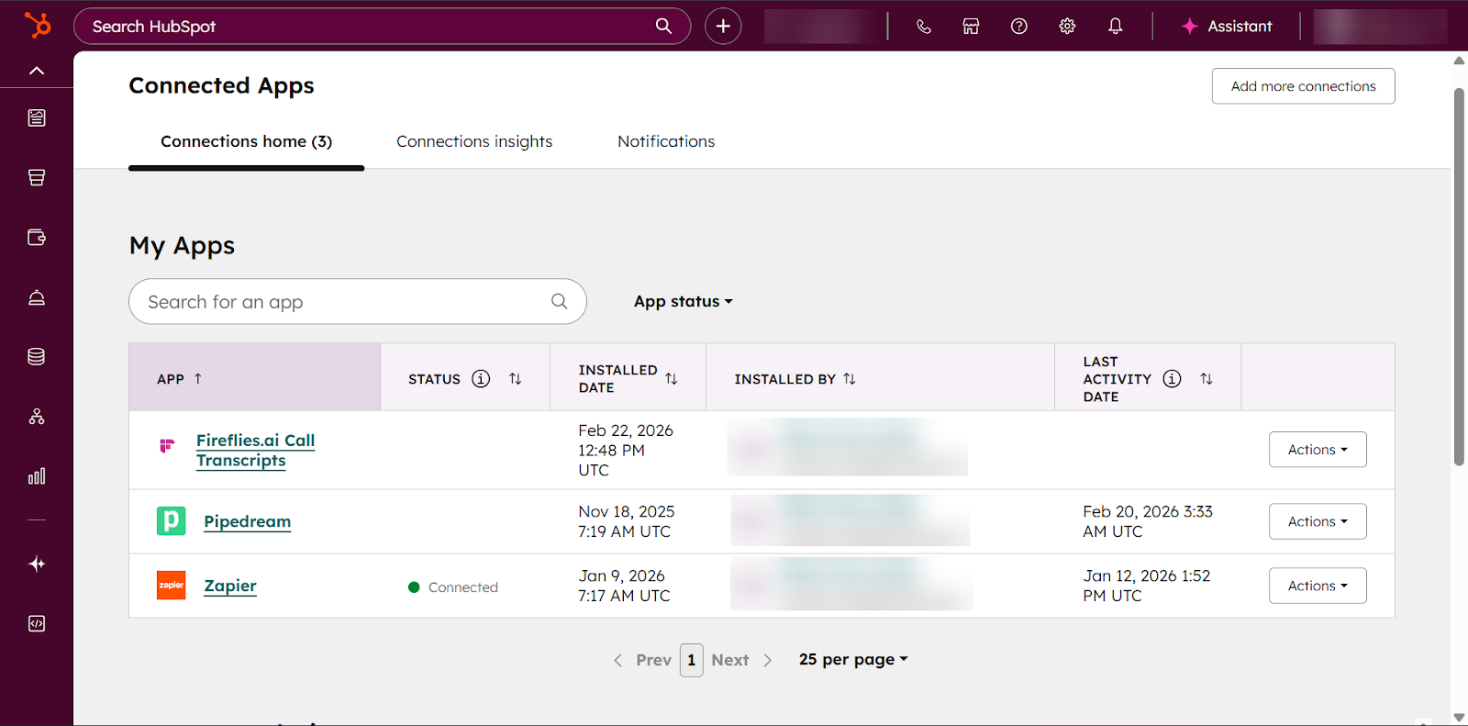
Task: Switch to the Connections insights tab
Action: 474,141
